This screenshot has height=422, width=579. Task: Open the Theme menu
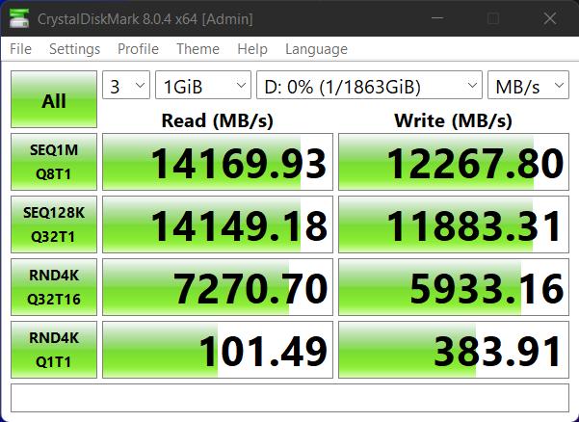[x=197, y=49]
